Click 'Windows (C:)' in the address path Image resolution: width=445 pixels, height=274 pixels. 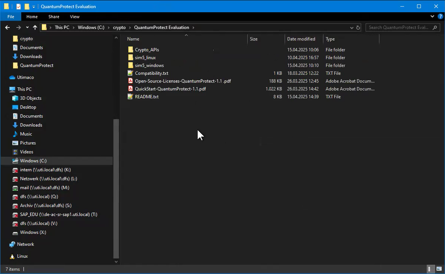click(91, 27)
